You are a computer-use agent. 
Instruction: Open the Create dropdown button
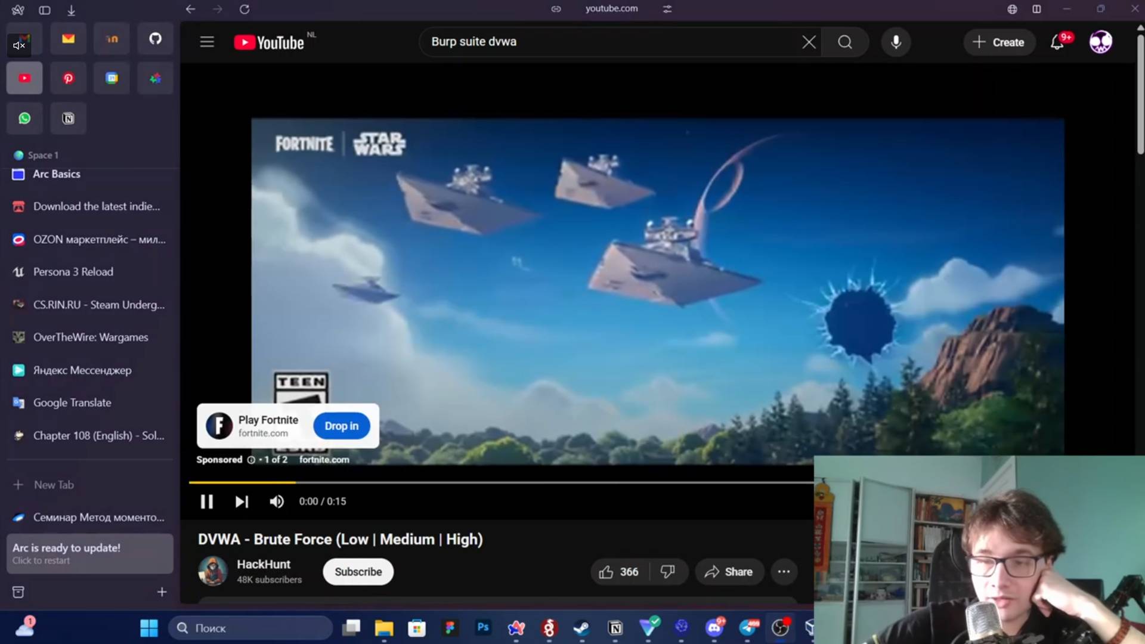point(999,42)
